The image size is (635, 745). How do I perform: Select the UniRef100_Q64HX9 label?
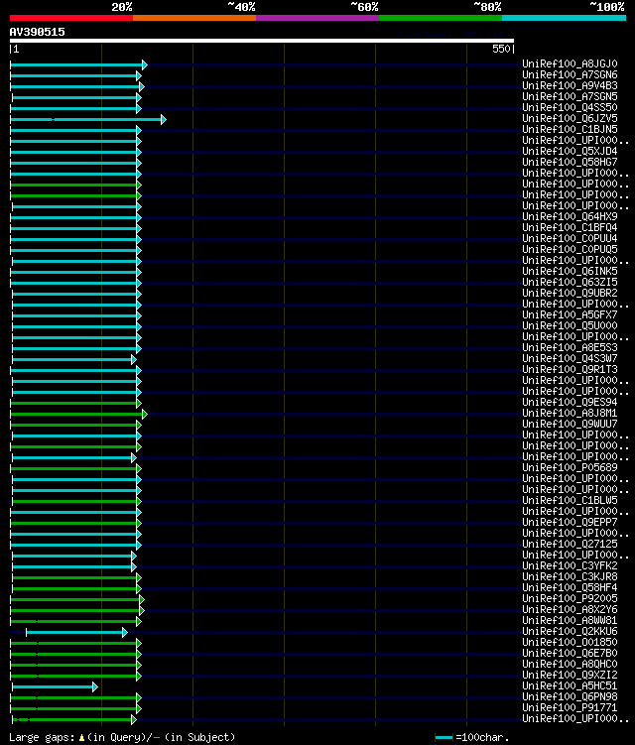coord(570,216)
